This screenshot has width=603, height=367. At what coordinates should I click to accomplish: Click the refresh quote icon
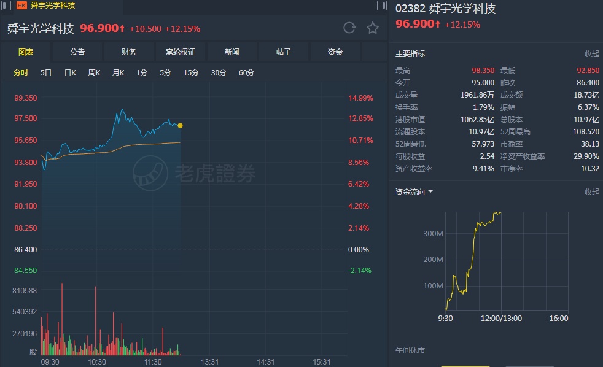click(x=349, y=28)
